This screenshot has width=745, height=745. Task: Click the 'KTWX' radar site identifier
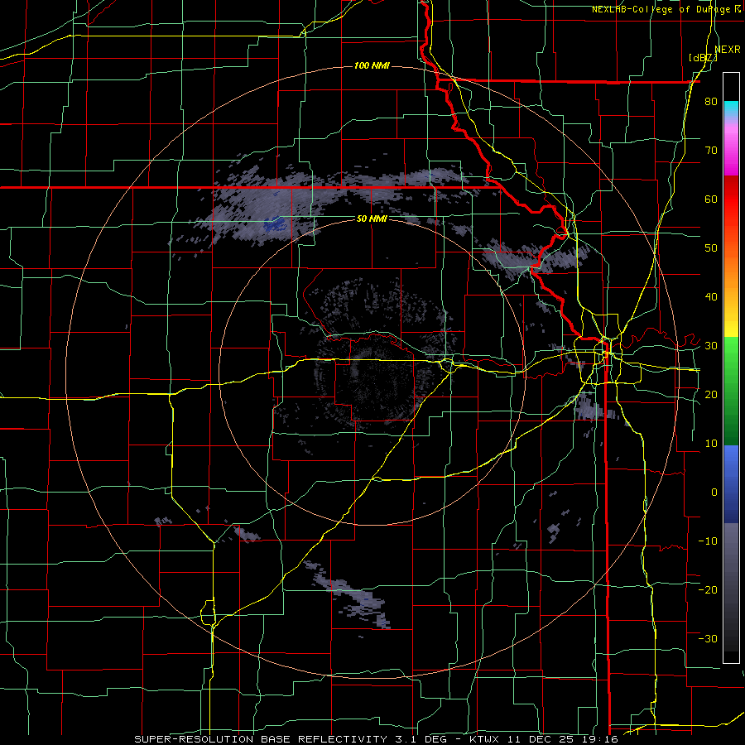tap(484, 739)
